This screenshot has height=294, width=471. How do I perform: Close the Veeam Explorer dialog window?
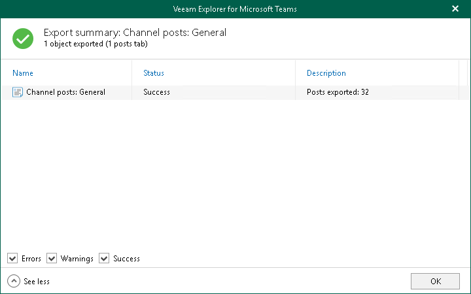(455, 9)
